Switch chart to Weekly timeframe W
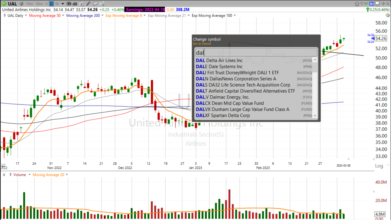 point(57,4)
